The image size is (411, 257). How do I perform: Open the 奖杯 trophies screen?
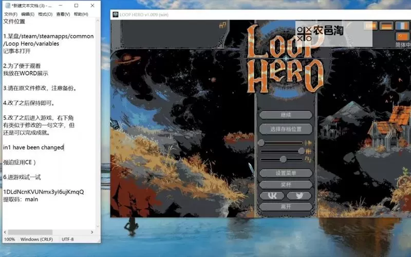click(x=286, y=185)
